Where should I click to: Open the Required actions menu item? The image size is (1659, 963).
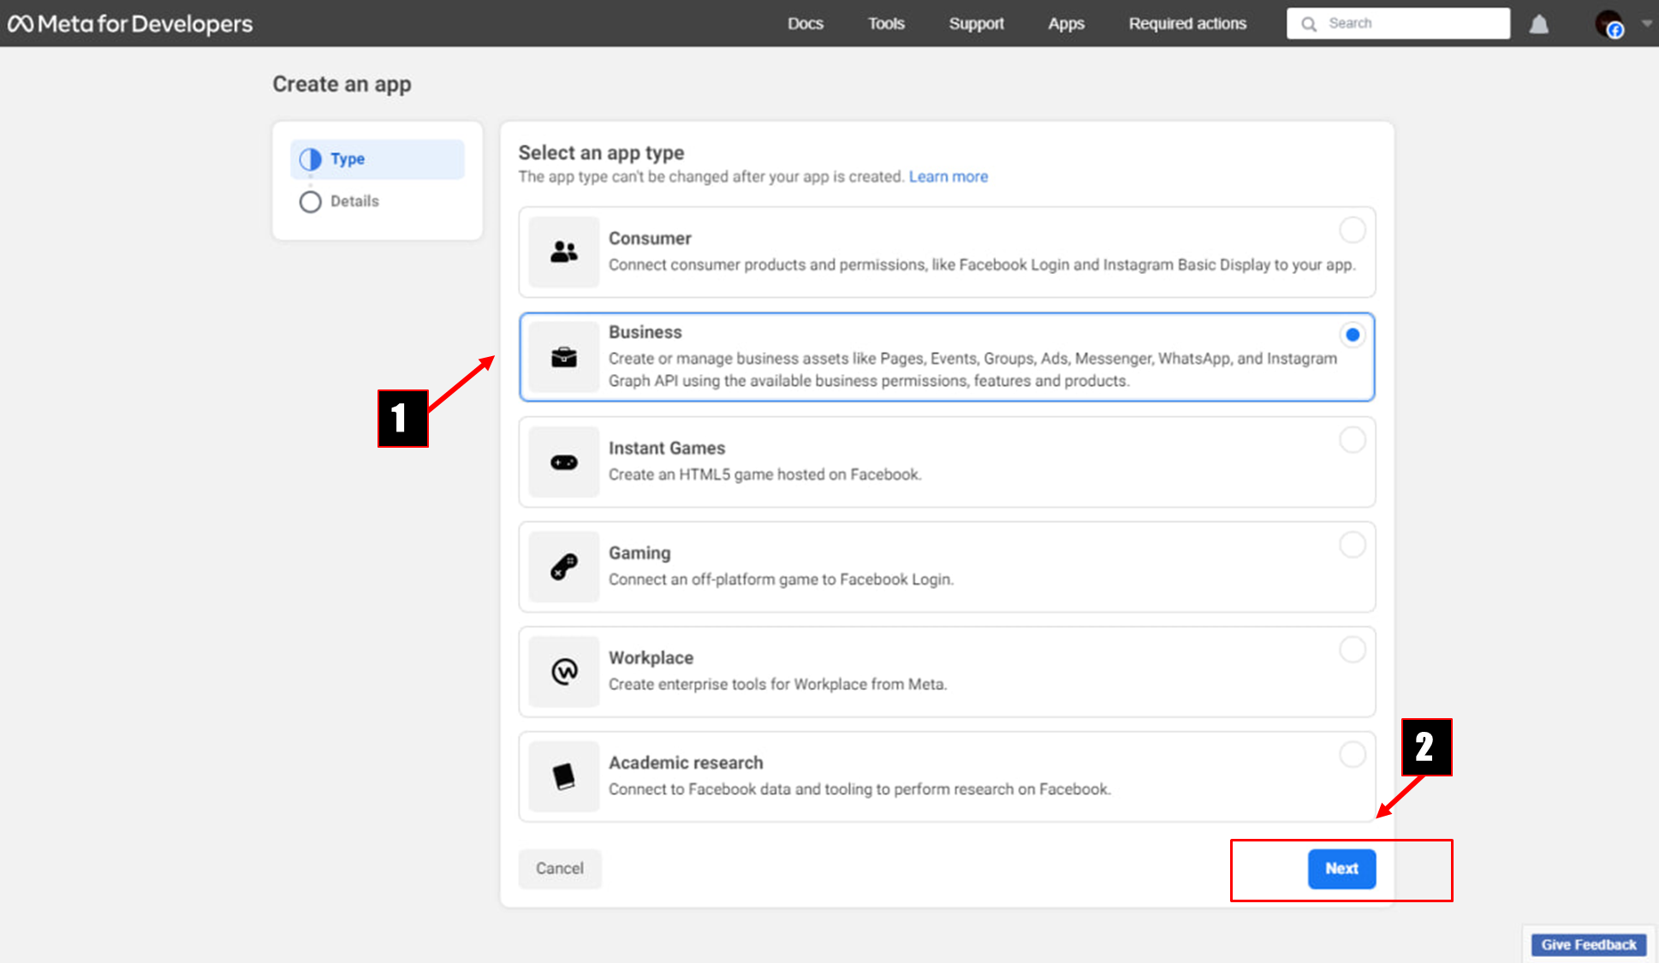tap(1186, 24)
